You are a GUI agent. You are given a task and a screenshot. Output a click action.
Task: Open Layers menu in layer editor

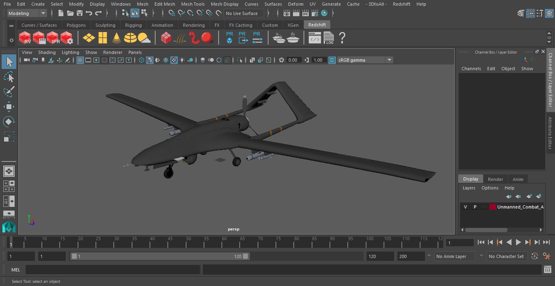click(x=469, y=188)
